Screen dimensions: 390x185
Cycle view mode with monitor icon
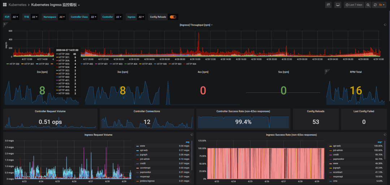(x=338, y=5)
